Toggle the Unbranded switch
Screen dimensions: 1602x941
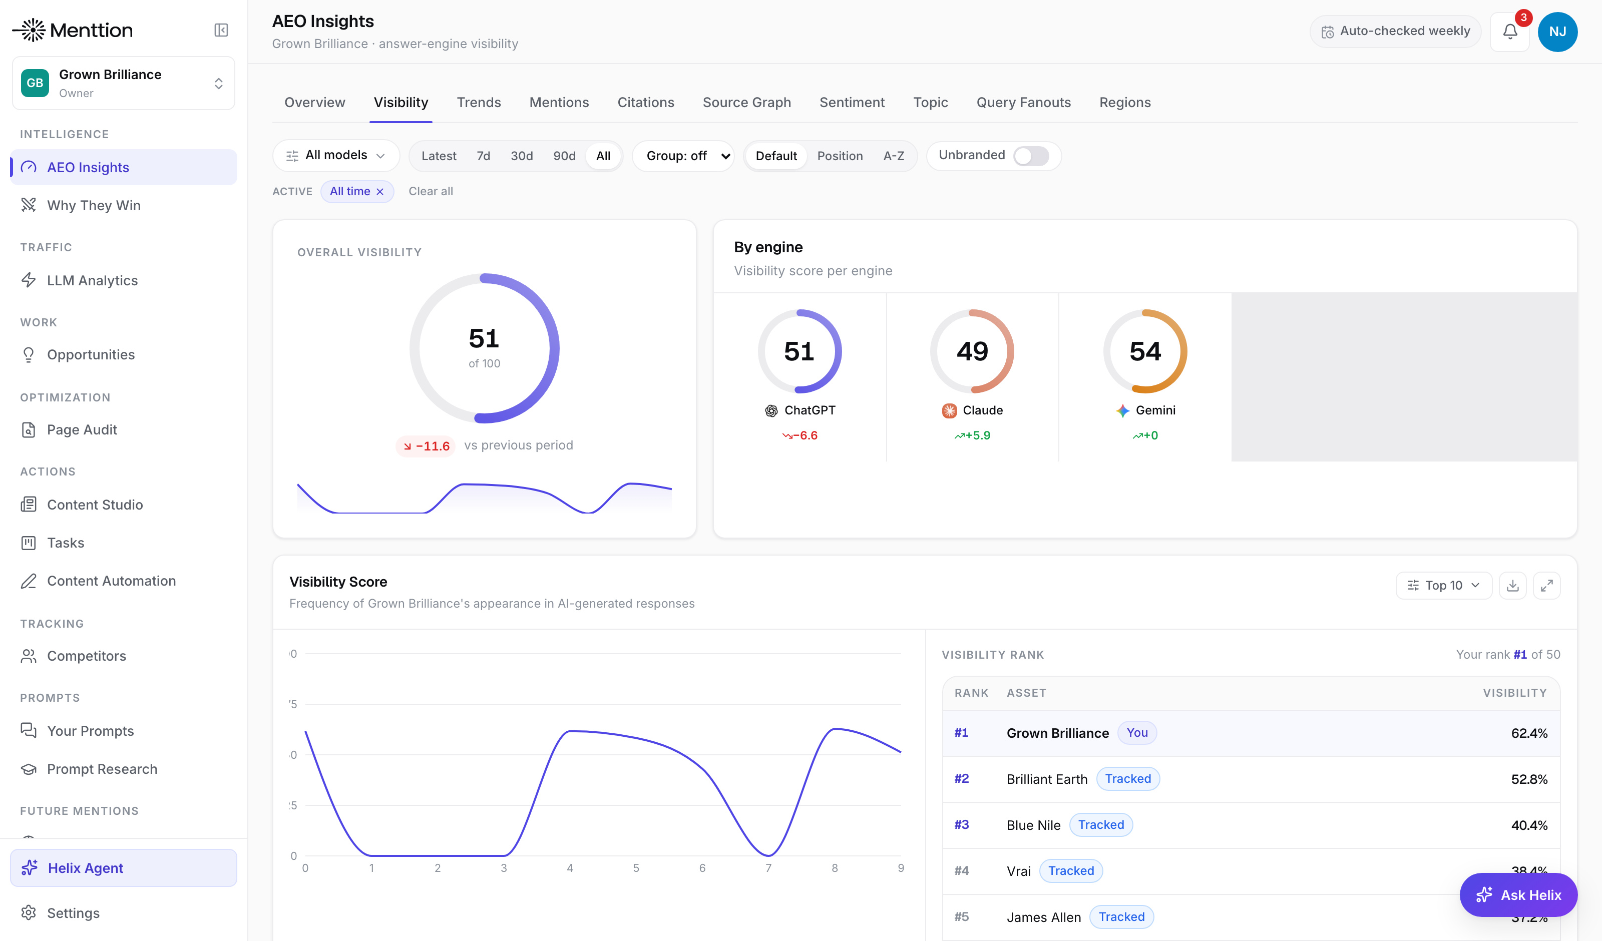click(x=1030, y=156)
